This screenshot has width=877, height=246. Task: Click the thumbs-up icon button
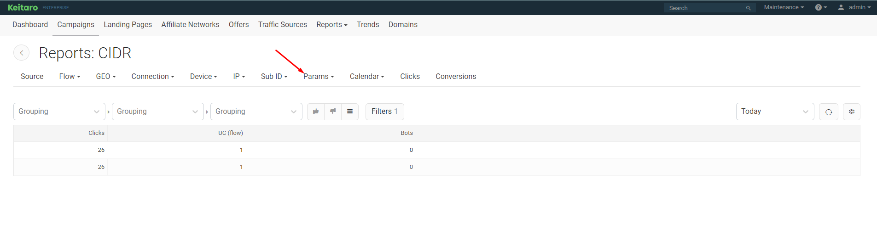316,112
